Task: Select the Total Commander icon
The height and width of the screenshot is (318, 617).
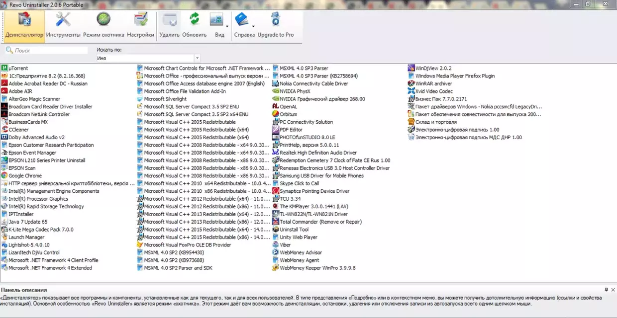Action: [x=276, y=222]
